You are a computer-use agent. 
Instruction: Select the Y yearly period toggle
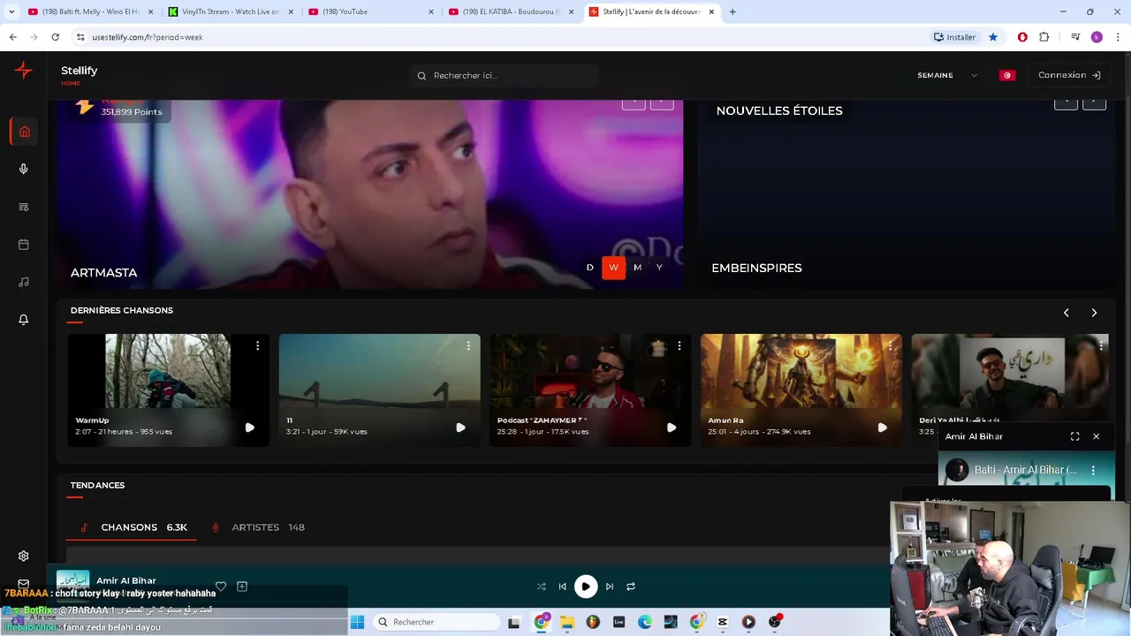coord(659,268)
